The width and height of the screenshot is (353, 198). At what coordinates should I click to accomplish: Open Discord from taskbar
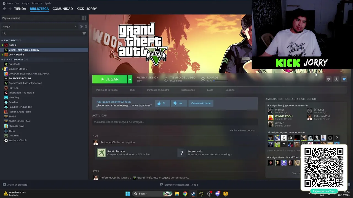tap(218, 194)
